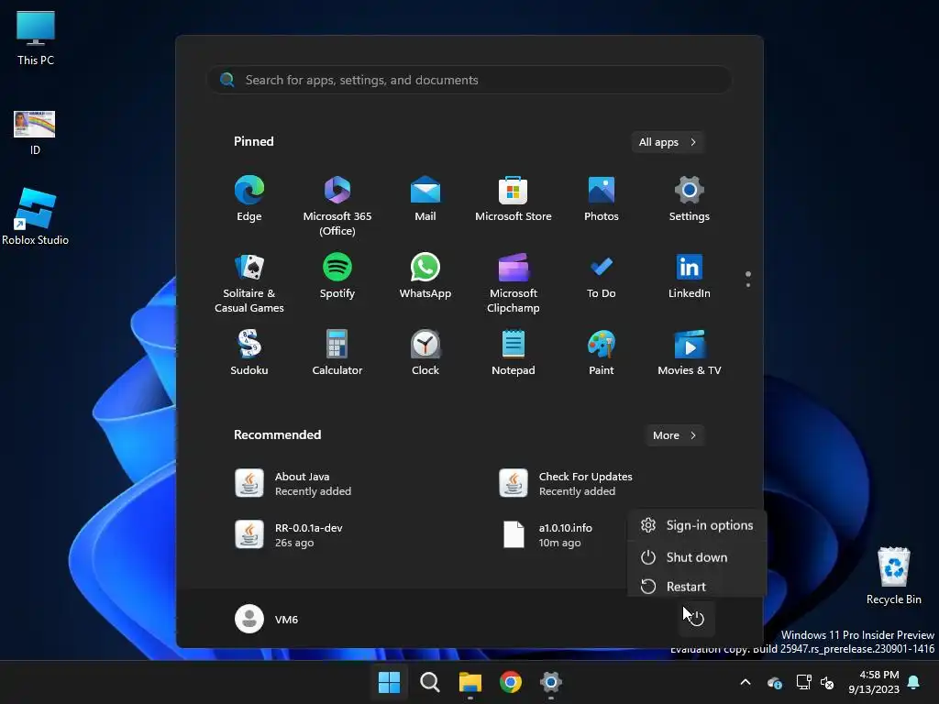Expand More recommended items
The height and width of the screenshot is (704, 939).
pyautogui.click(x=674, y=435)
